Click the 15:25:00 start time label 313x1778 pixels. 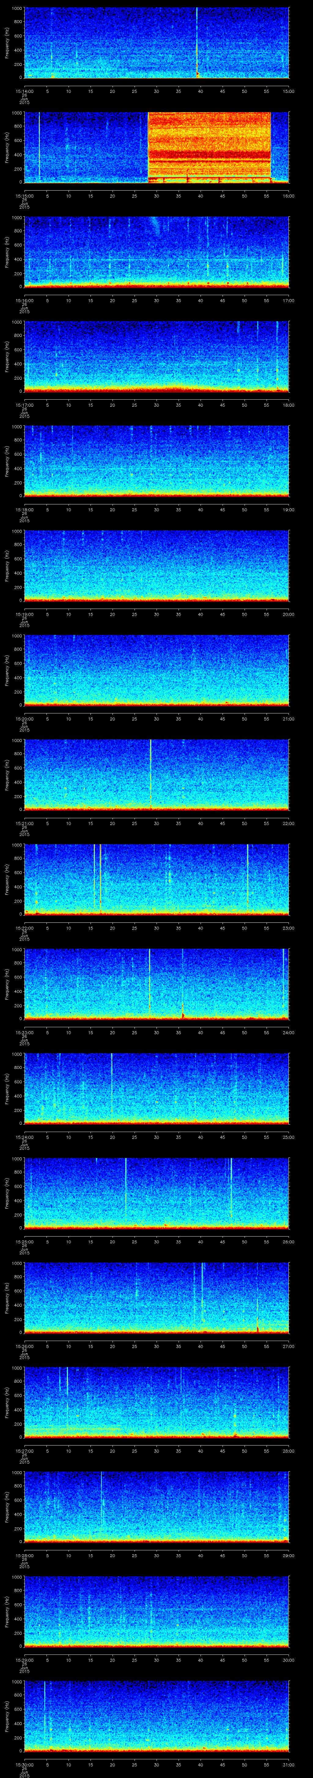(24, 1242)
